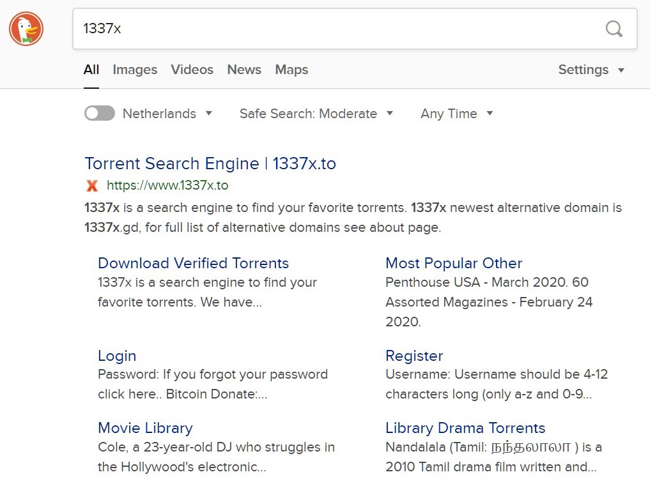Viewport: 650px width, 486px height.
Task: Click the text 'Username: Username should be 4-12'
Action: coord(497,374)
